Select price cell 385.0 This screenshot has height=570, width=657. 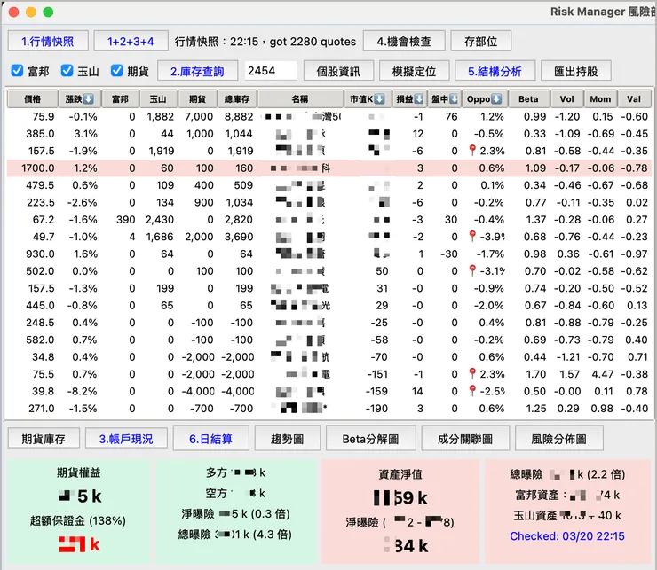40,134
